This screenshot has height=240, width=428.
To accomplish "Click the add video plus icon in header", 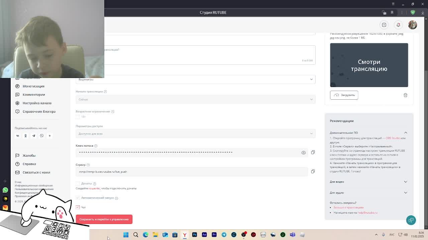I will pos(384,25).
